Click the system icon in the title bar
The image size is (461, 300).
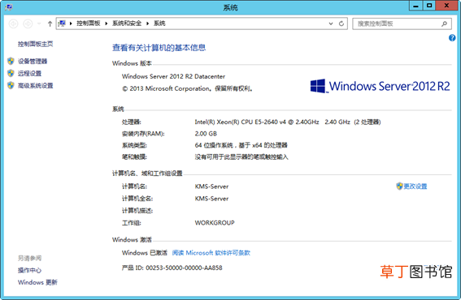point(9,7)
